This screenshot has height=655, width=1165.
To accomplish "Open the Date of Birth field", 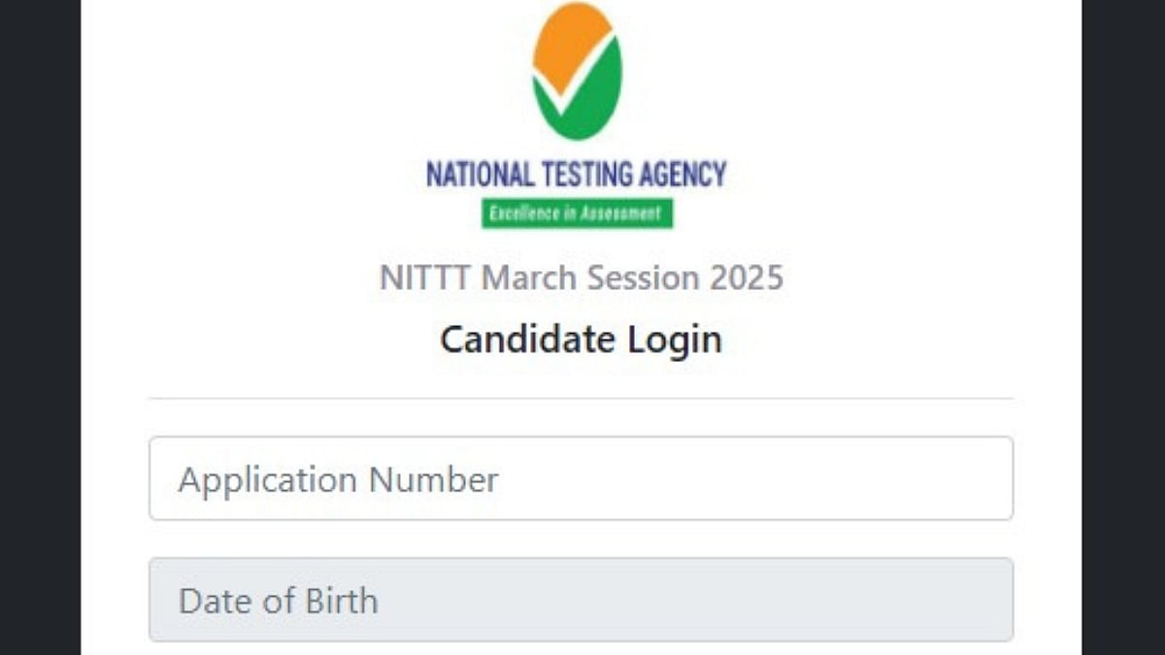I will coord(581,600).
